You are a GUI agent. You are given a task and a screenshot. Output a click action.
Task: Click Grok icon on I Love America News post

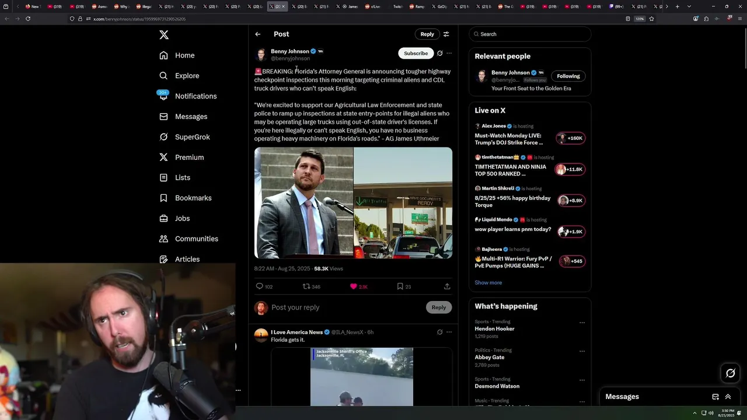(440, 332)
